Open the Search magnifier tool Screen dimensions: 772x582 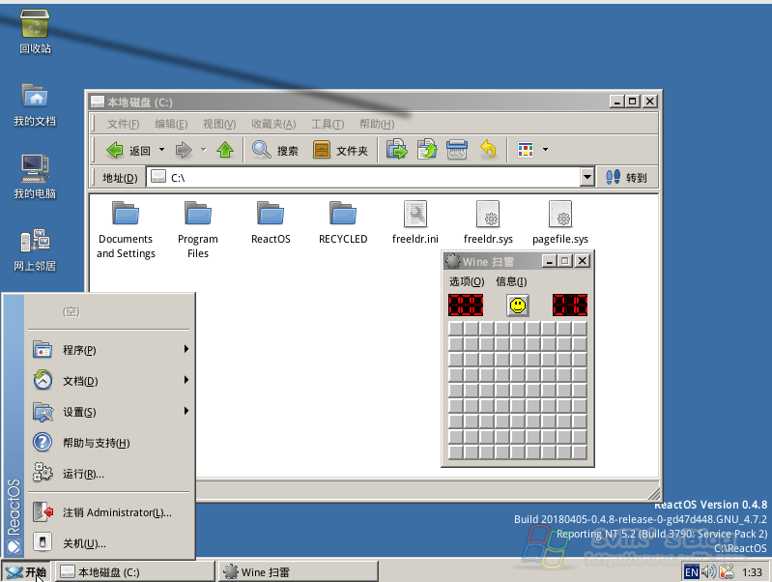[262, 150]
